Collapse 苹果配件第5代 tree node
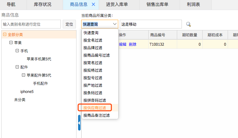The width and height of the screenshot is (238, 138). [x=24, y=75]
